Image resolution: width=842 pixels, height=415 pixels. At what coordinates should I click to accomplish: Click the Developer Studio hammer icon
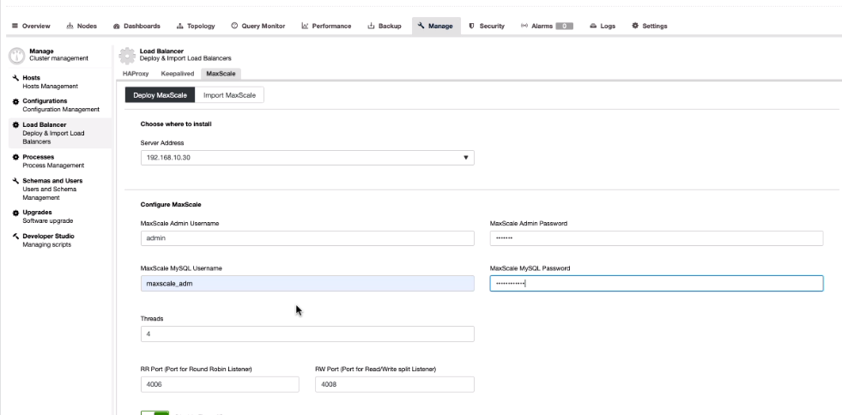coord(15,236)
